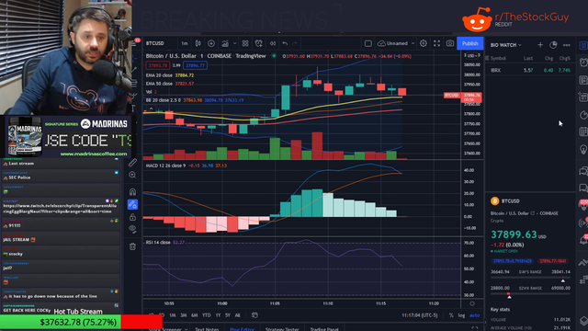Open the Strategy Tester tab
Image resolution: width=588 pixels, height=331 pixels.
282,329
